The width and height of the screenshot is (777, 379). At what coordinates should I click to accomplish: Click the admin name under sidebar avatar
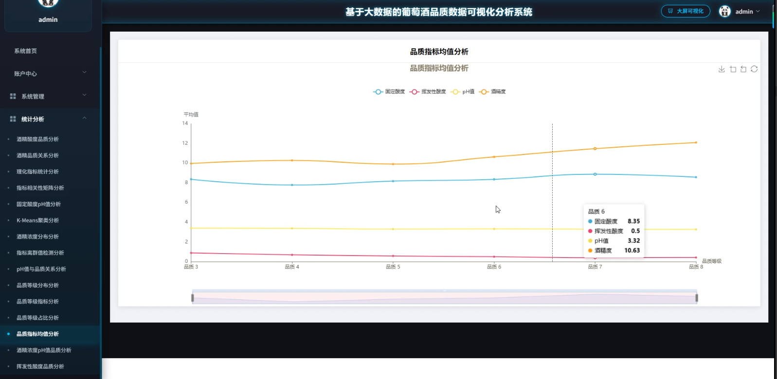click(48, 20)
